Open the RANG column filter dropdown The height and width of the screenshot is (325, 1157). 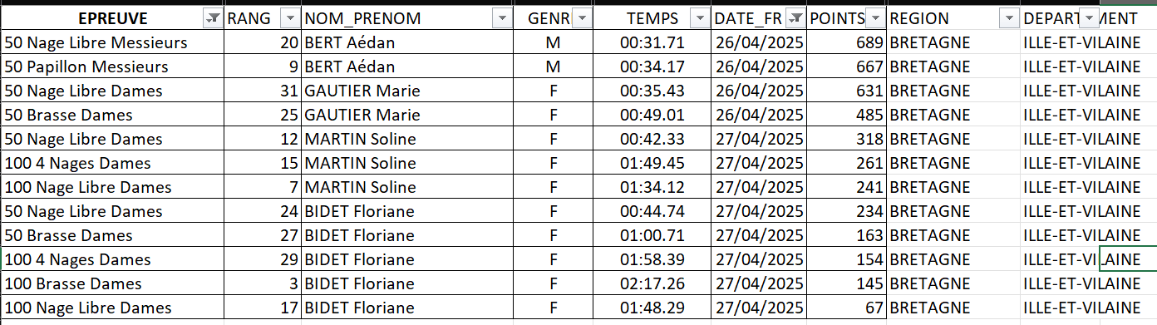[290, 18]
